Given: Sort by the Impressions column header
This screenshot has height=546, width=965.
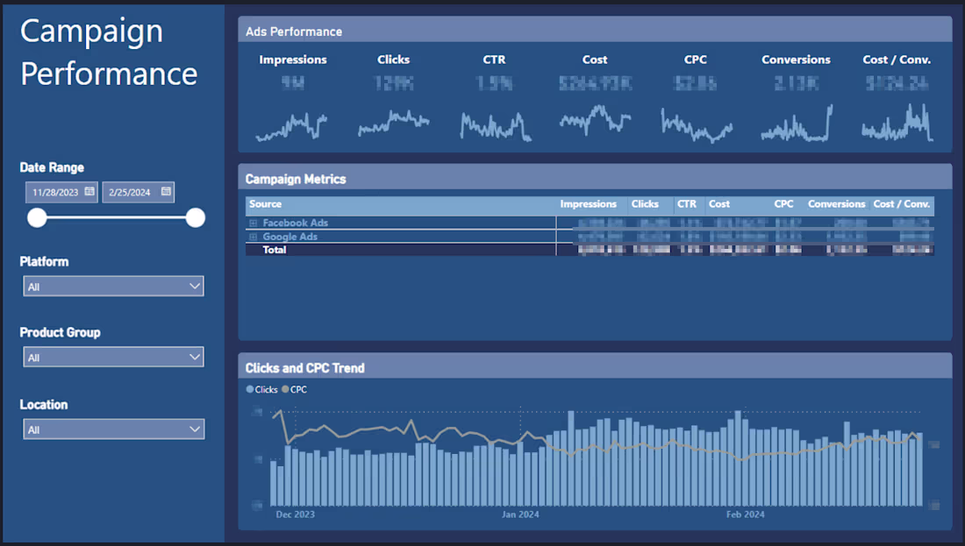Looking at the screenshot, I should (x=588, y=204).
